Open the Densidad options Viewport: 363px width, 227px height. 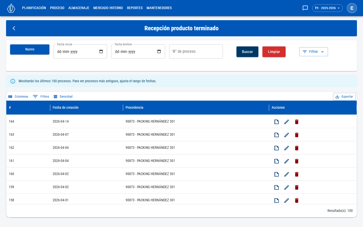click(x=63, y=97)
